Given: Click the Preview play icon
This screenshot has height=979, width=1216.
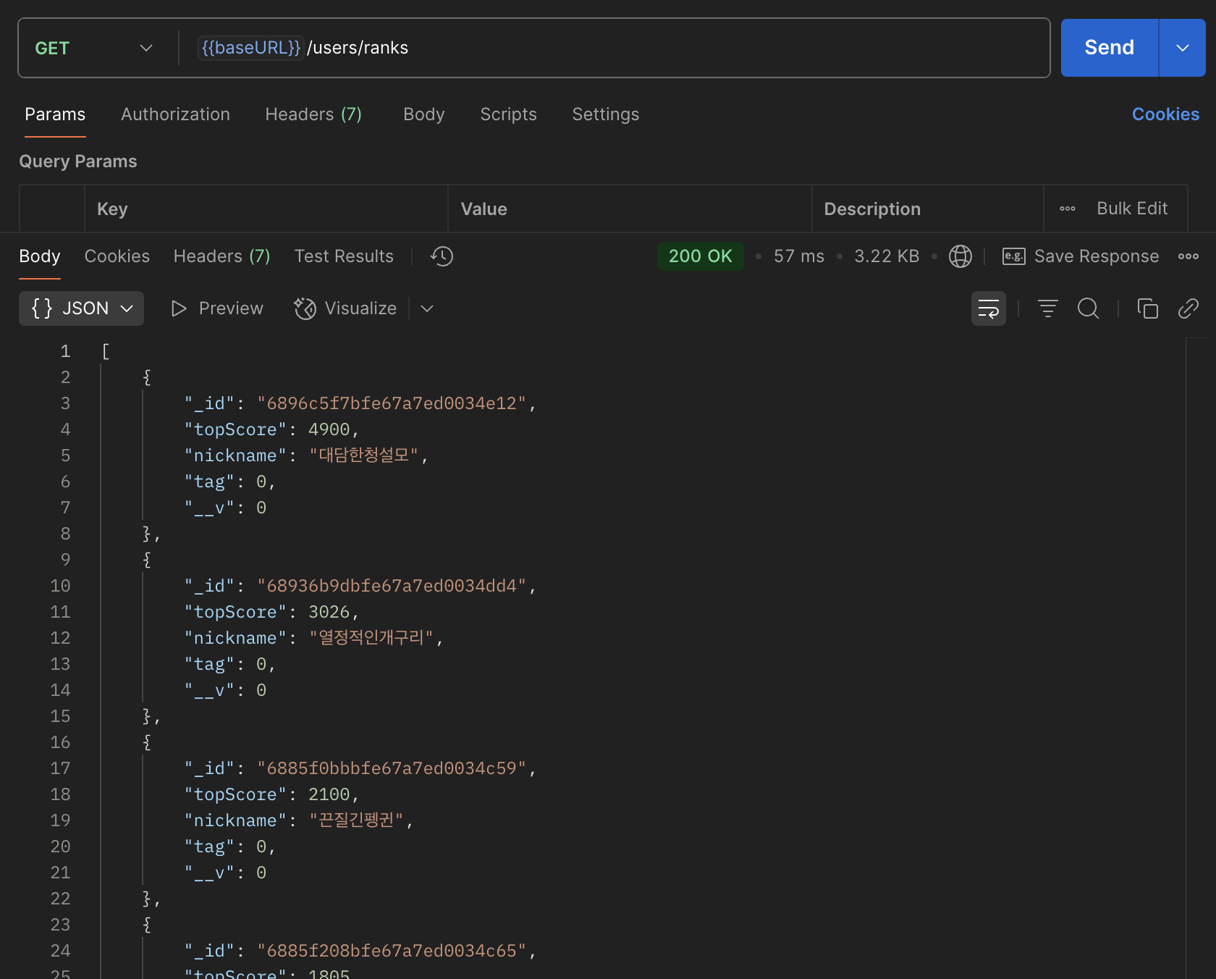Looking at the screenshot, I should pos(178,308).
